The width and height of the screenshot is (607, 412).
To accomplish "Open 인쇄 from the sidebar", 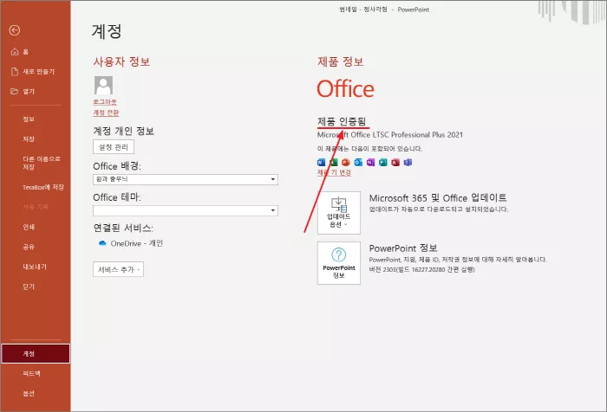I will coord(29,227).
